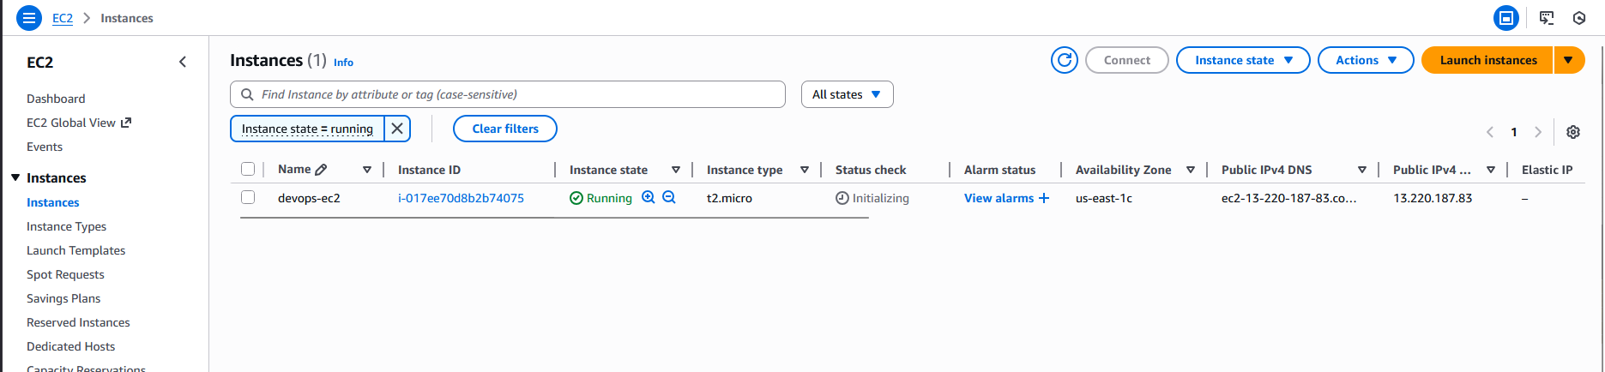1605x372 pixels.
Task: Open the Info link next to Instances
Action: click(343, 63)
